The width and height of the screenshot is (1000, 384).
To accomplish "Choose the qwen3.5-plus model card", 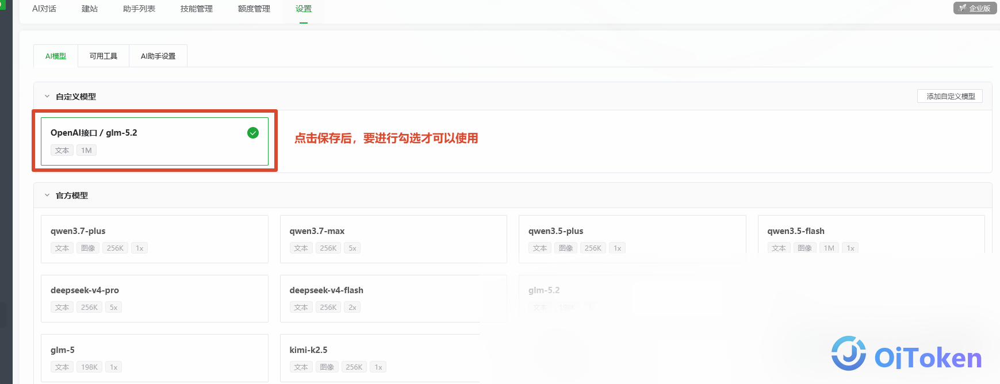I will point(633,239).
